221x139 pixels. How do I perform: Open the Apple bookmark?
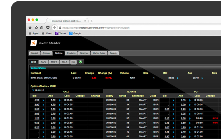click(34, 33)
